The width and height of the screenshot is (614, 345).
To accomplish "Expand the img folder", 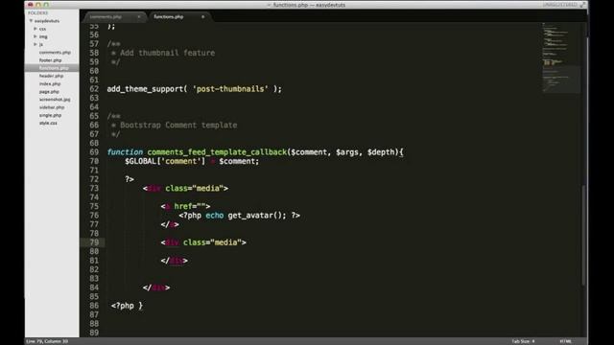I will pos(35,36).
